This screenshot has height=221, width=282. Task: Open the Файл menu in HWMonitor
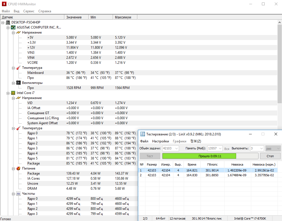click(6, 11)
